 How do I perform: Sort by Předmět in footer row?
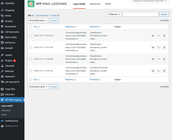pos(95,79)
